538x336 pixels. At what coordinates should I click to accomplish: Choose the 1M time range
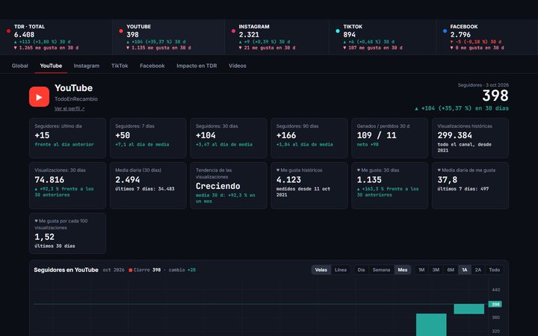point(421,270)
